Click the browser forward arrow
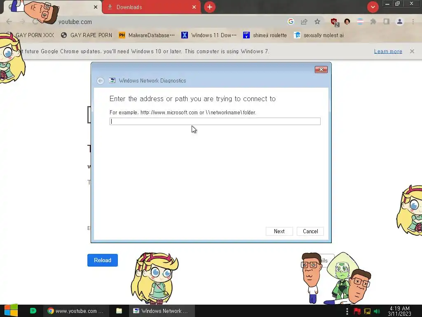 click(22, 21)
